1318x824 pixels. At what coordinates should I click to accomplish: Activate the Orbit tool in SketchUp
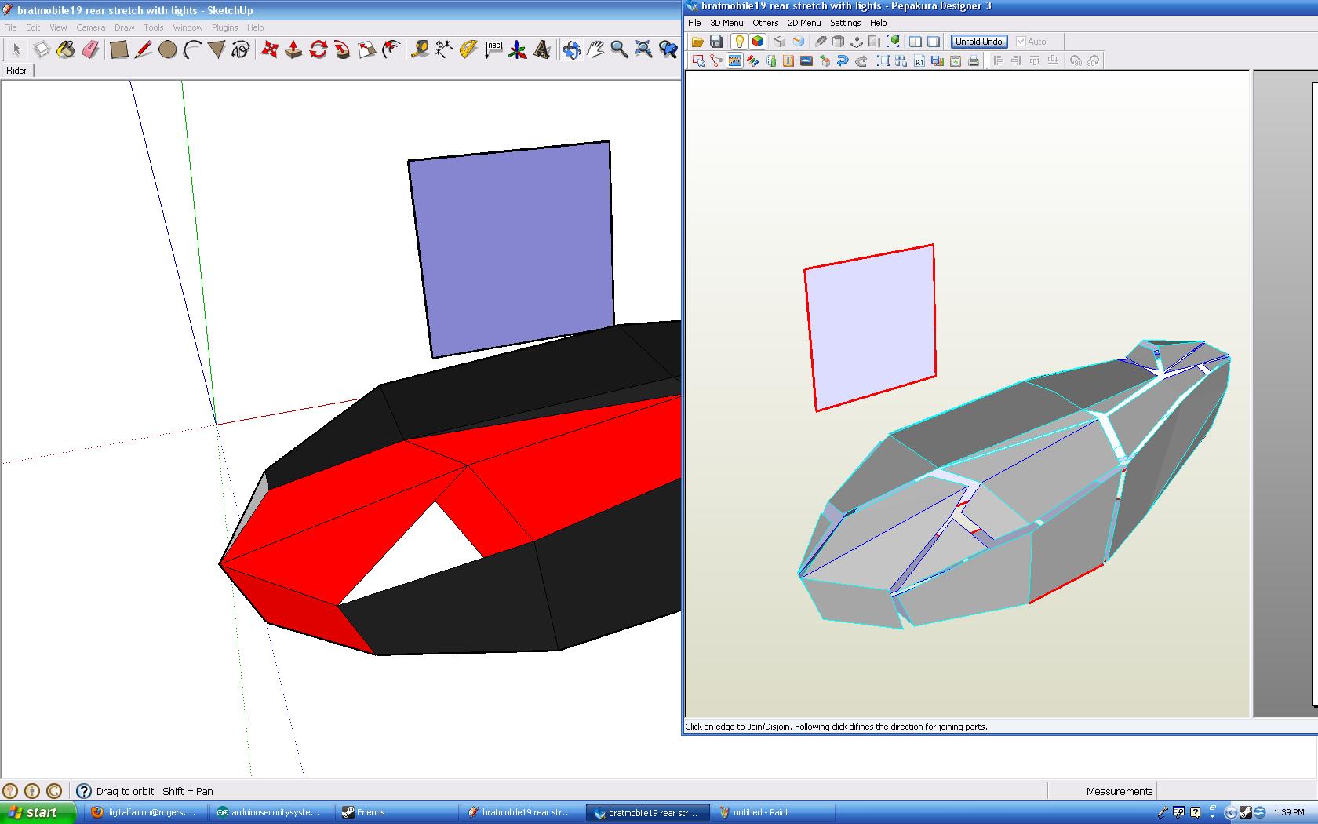click(571, 50)
